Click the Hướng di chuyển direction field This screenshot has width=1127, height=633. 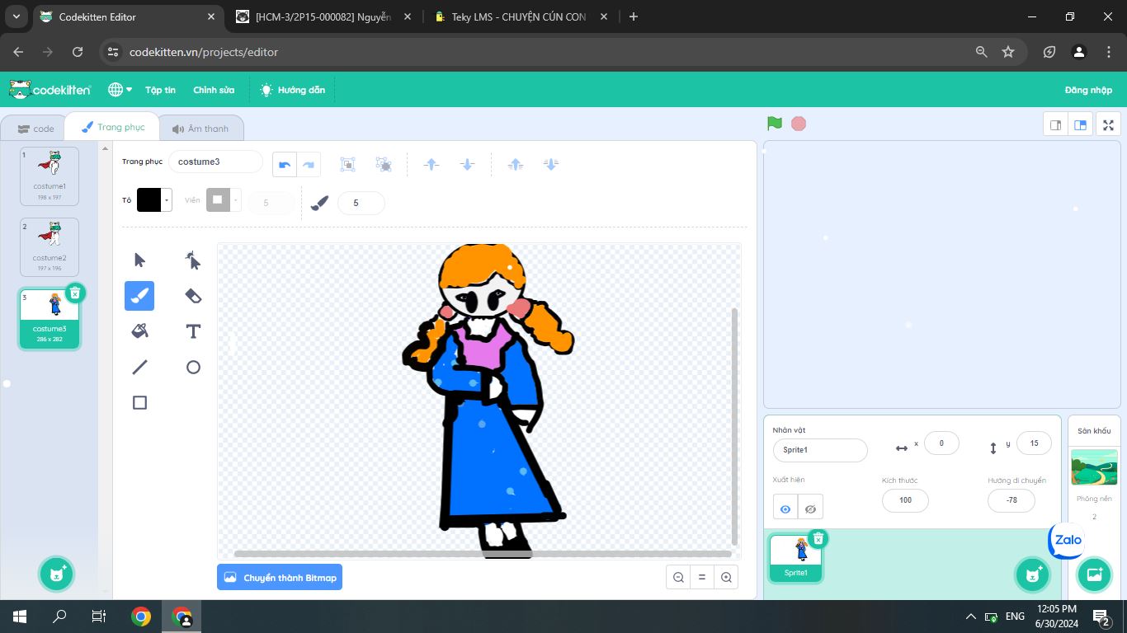point(1011,500)
